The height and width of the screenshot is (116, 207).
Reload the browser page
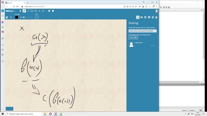(x=14, y=6)
